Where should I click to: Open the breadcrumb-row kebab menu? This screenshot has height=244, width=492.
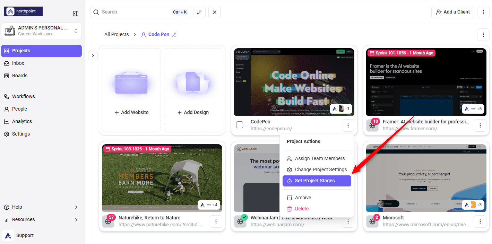click(483, 34)
